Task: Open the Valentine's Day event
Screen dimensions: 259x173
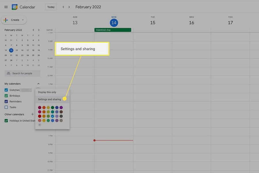Action: click(113, 30)
